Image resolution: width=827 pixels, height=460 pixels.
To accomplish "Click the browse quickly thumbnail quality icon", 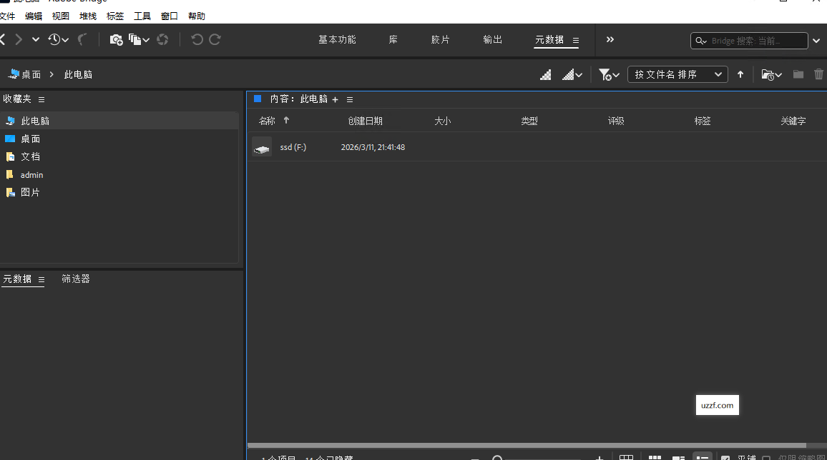I will [545, 74].
